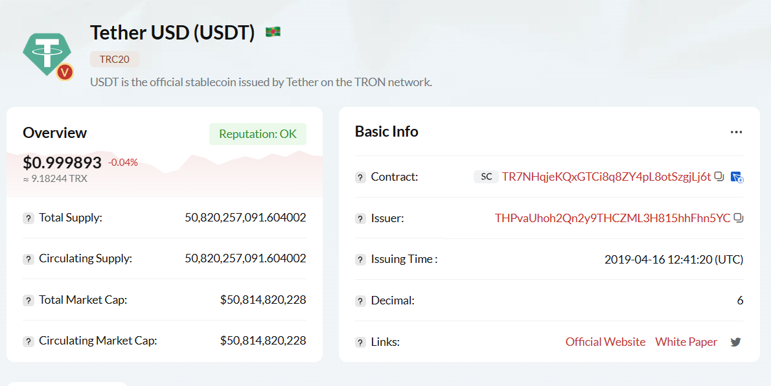The height and width of the screenshot is (386, 771).
Task: Show help for Circulating Market Cap
Action: coord(29,341)
